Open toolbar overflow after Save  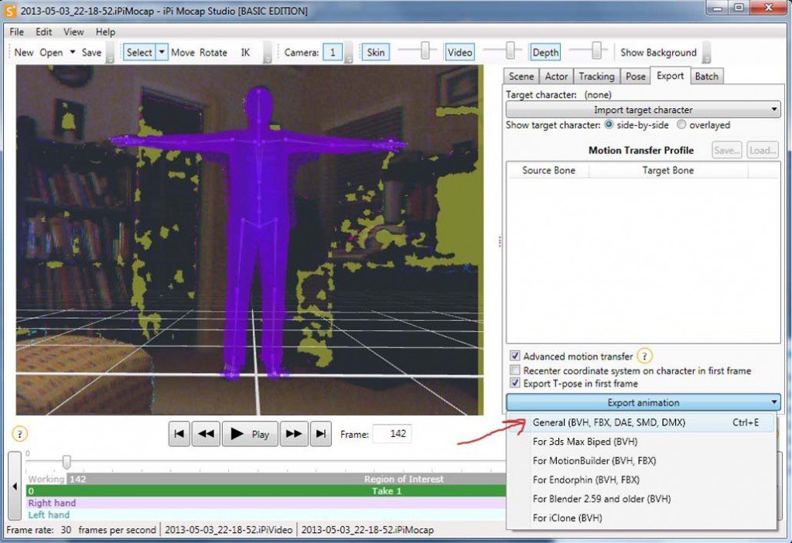pyautogui.click(x=110, y=53)
